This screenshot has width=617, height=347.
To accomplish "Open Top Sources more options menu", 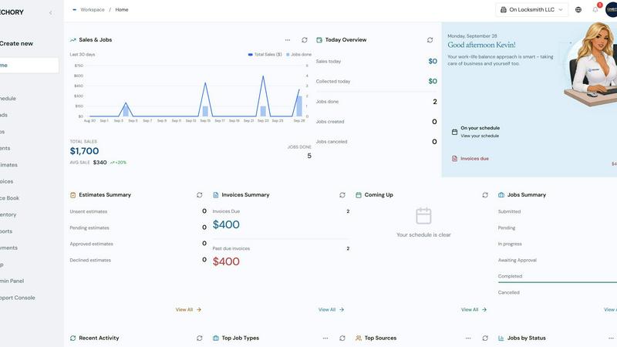I will click(x=468, y=339).
